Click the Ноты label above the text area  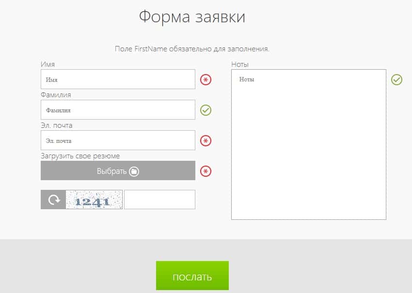[x=240, y=64]
